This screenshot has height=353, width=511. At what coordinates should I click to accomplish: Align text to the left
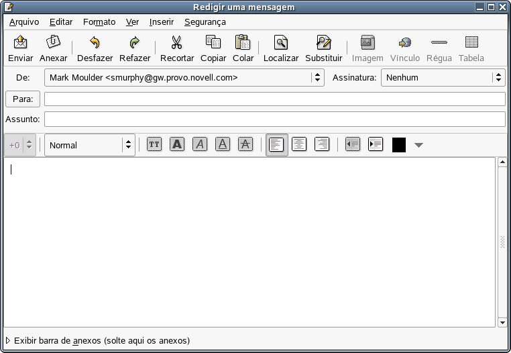click(277, 144)
